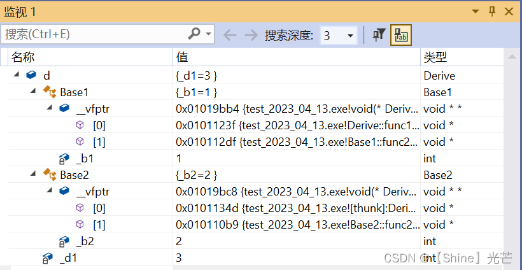Click the locked field icon of _d1
Screen dimensions: 522x270
pyautogui.click(x=48, y=259)
